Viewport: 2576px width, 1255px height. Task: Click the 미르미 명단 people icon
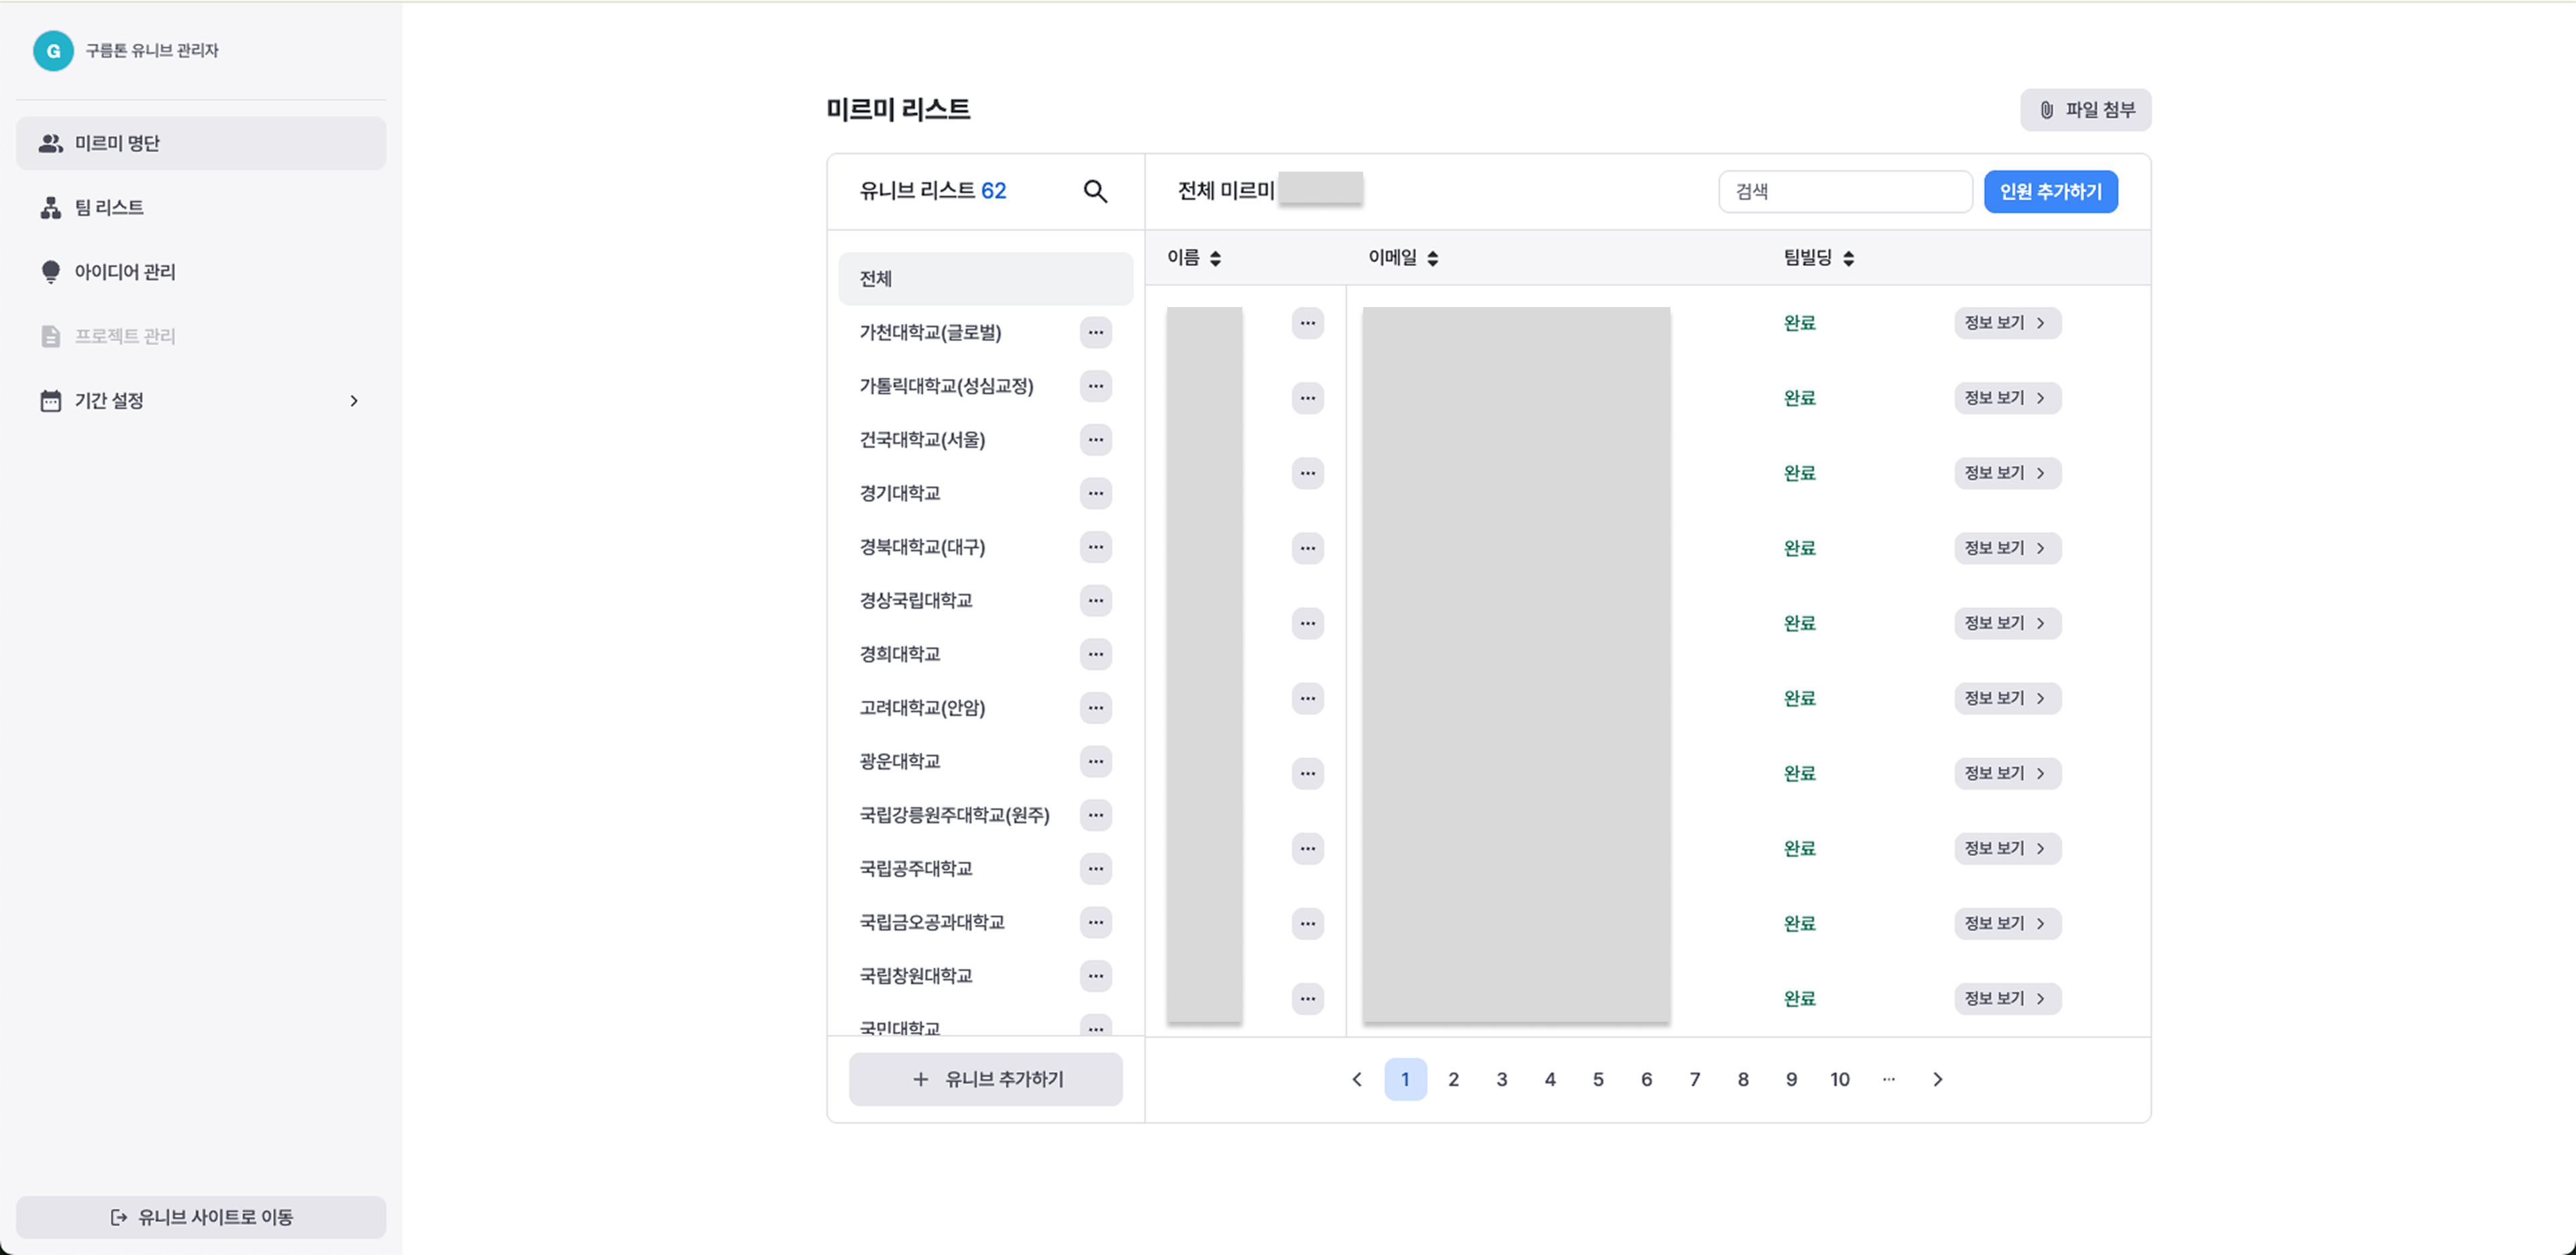pos(50,144)
